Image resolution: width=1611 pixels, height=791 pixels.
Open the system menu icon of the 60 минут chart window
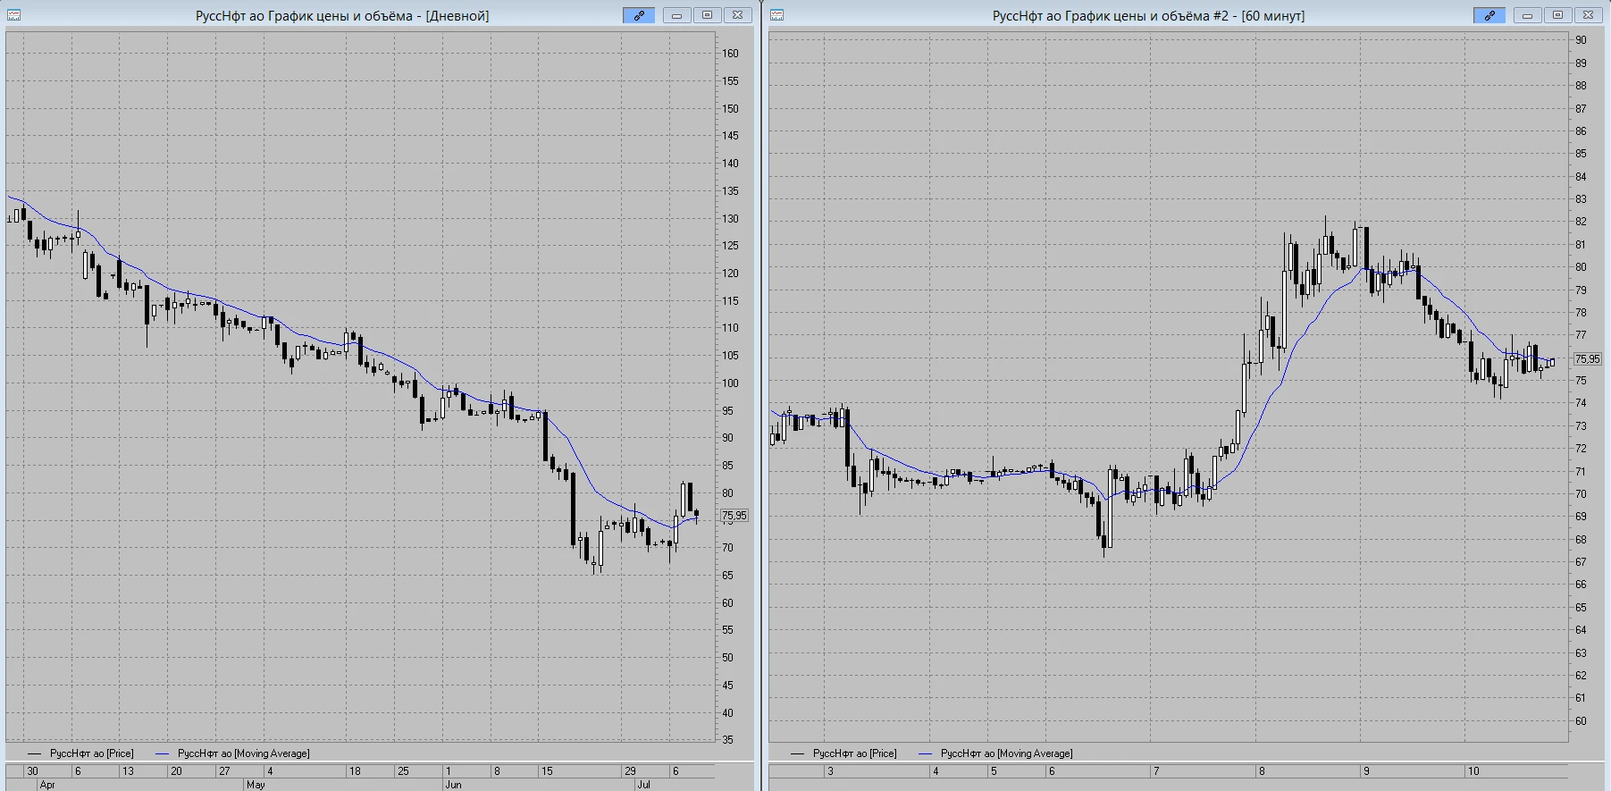pyautogui.click(x=777, y=15)
